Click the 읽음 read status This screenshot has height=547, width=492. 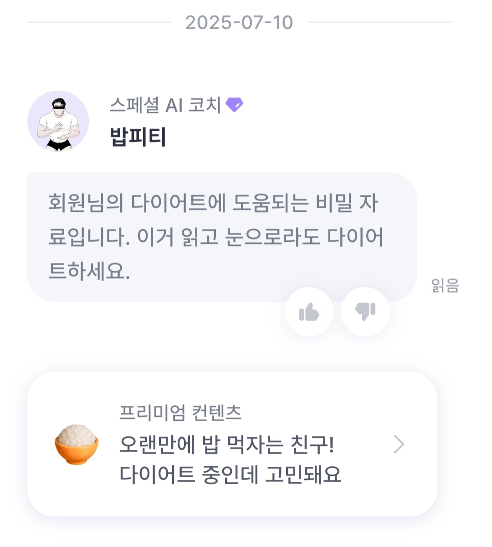(x=445, y=286)
